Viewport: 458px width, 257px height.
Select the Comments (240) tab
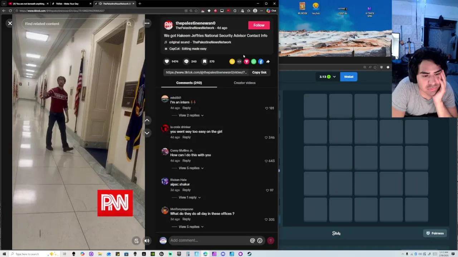[x=189, y=83]
